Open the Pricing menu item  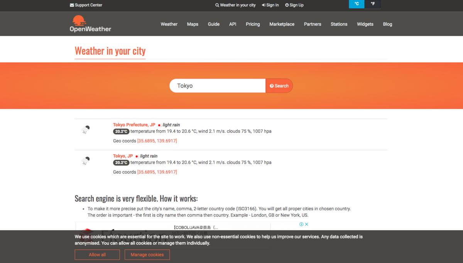(253, 24)
